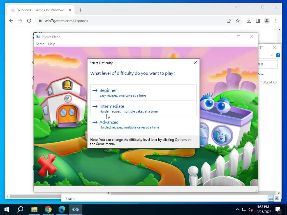Viewport: 287px width, 215px height.
Task: Click the left arrow of Explorer's horizontal scrollbar
Action: pyautogui.click(x=108, y=193)
